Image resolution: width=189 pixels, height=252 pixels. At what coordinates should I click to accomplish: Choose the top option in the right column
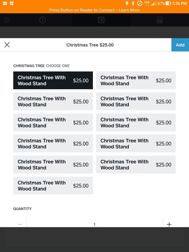tap(136, 80)
